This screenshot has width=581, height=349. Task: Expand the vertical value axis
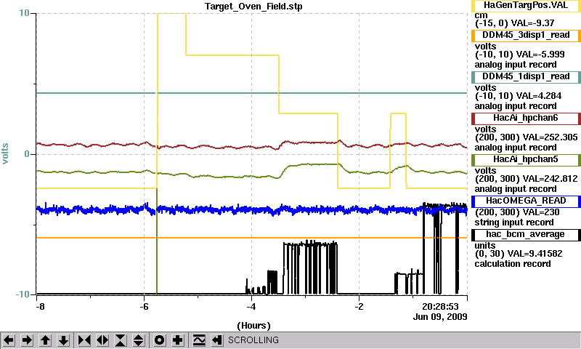tap(139, 340)
